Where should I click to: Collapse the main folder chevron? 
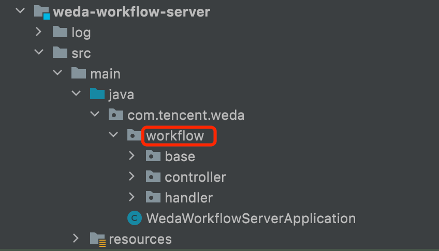(57, 73)
